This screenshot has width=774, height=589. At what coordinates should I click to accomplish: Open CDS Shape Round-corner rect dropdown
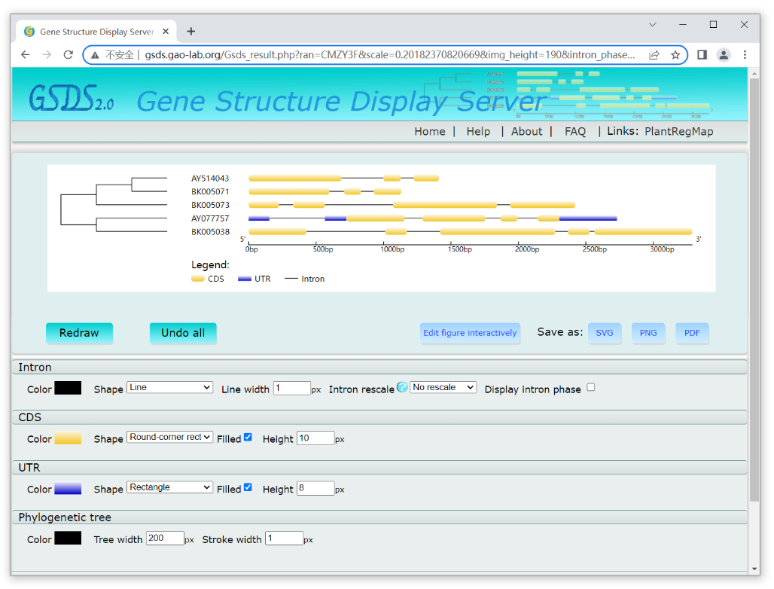click(169, 437)
